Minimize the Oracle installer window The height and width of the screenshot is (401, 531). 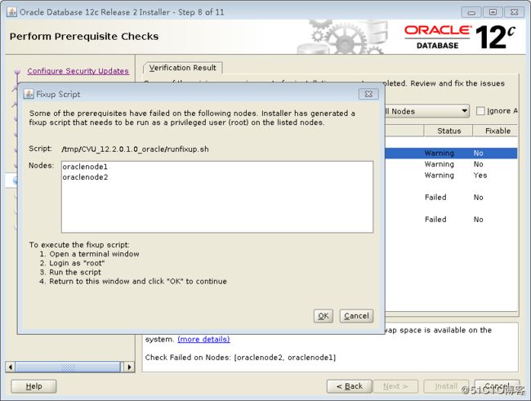471,12
